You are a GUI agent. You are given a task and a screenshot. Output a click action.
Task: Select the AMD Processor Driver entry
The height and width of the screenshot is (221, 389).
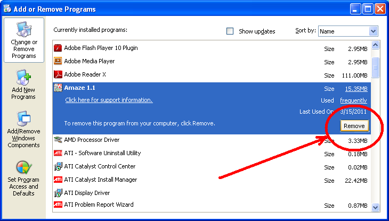212,140
